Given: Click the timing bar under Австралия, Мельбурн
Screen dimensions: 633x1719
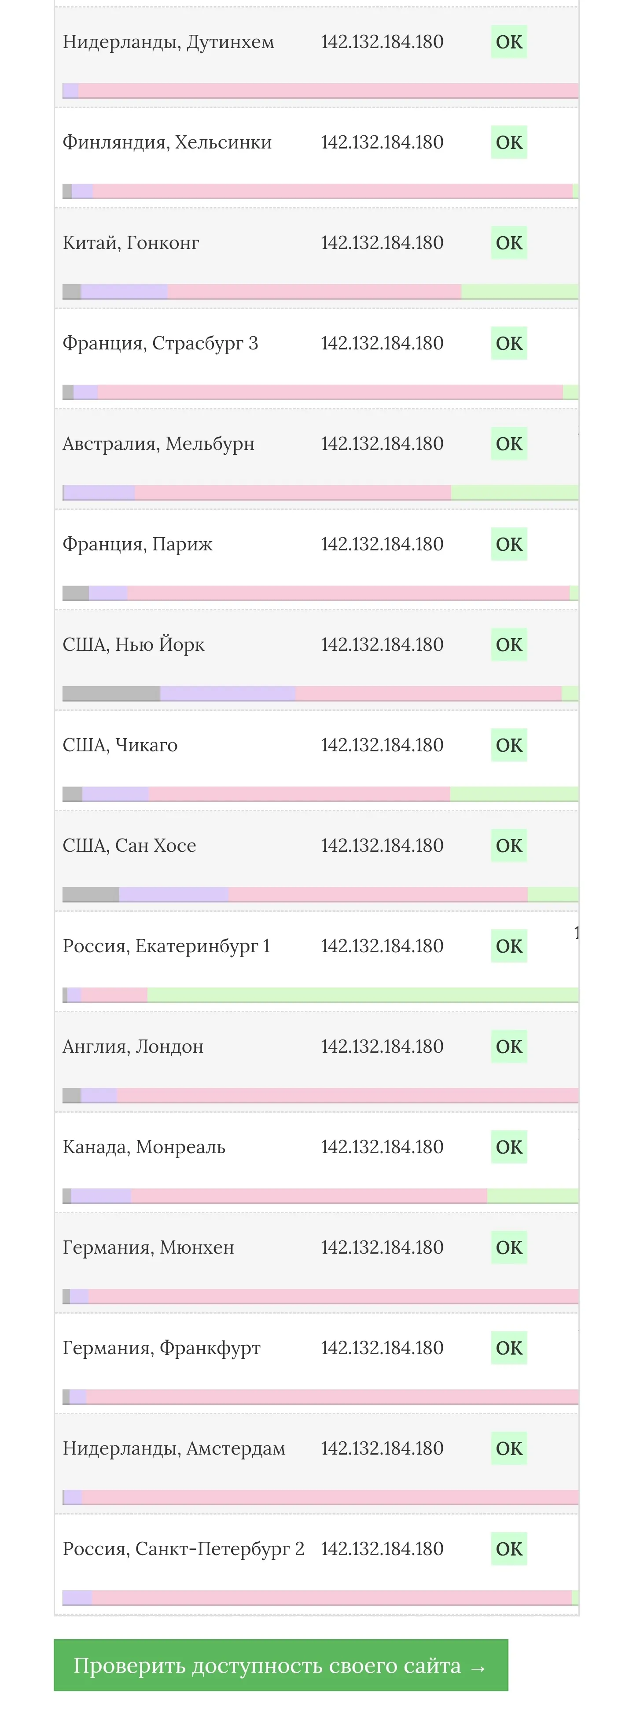Looking at the screenshot, I should pyautogui.click(x=320, y=493).
